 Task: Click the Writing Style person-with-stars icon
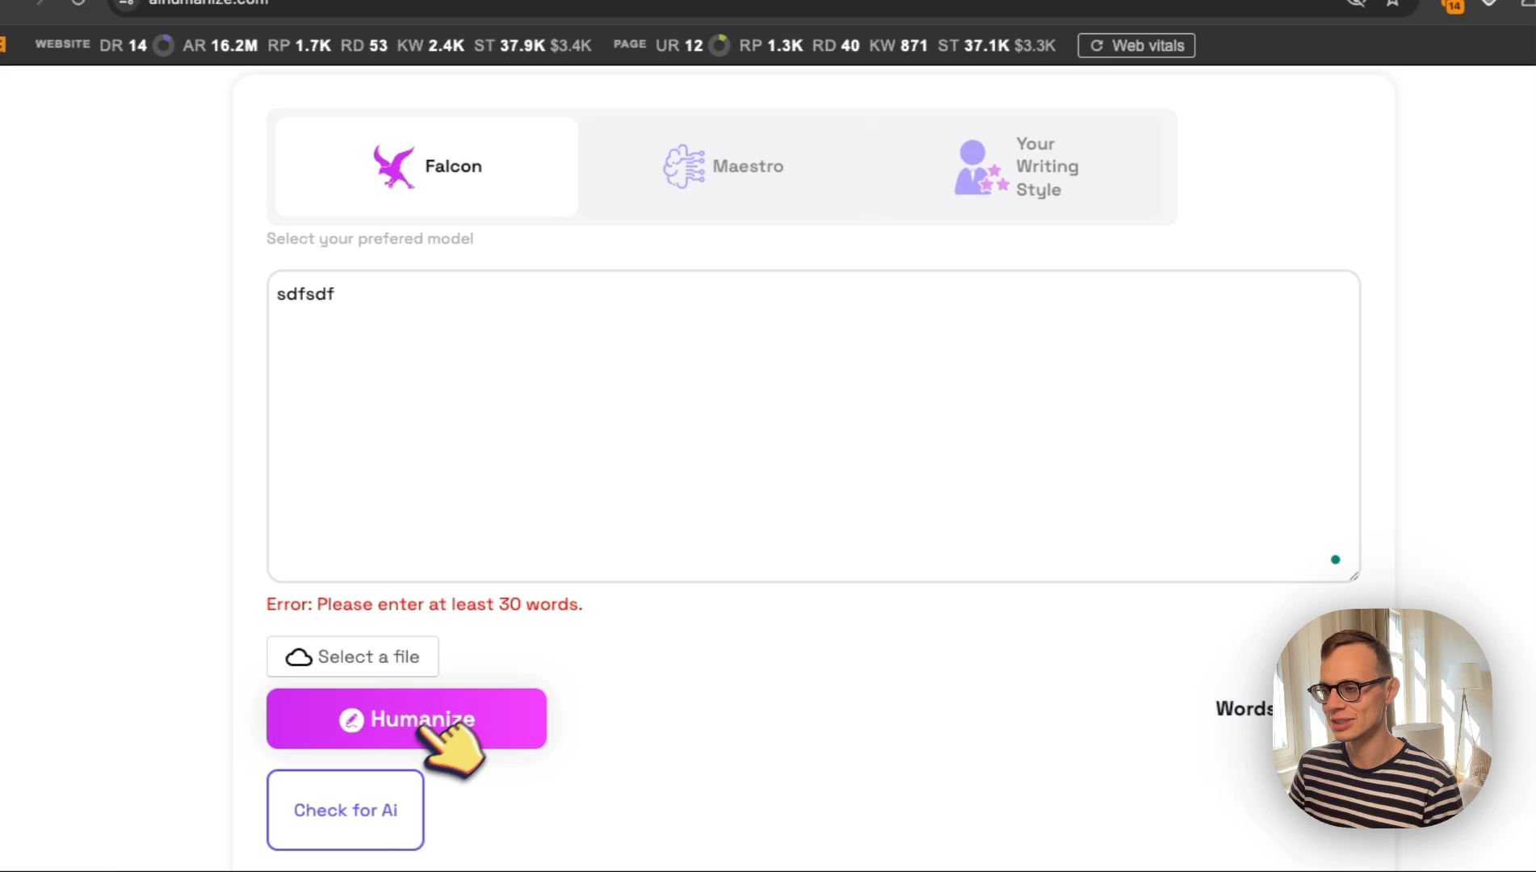[981, 167]
